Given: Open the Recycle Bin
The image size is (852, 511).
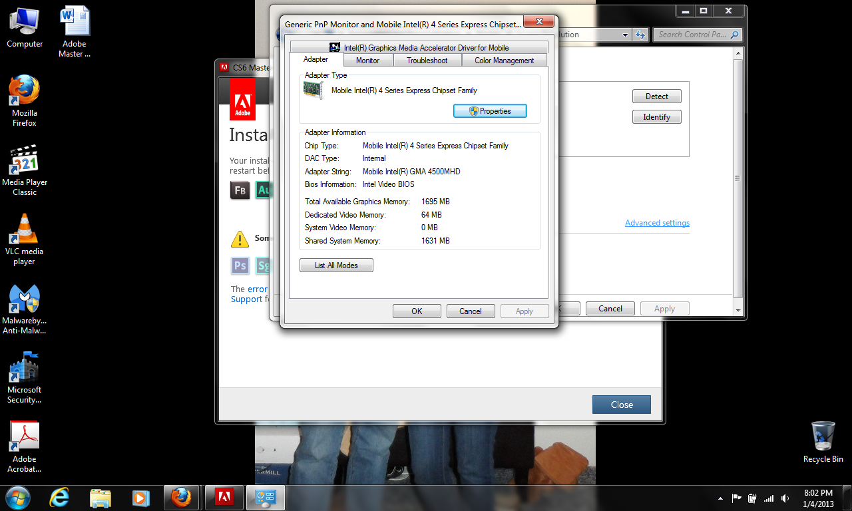Looking at the screenshot, I should click(823, 441).
